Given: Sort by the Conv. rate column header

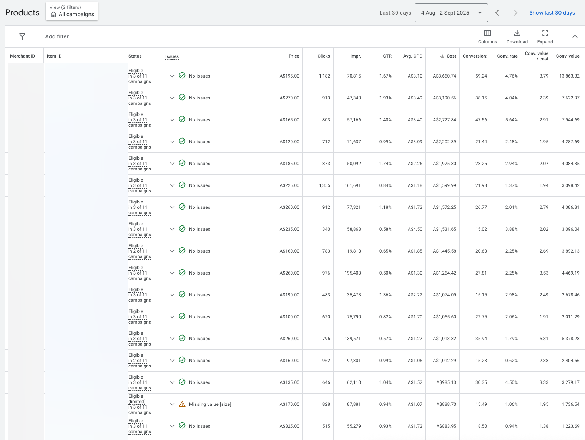Looking at the screenshot, I should (507, 56).
